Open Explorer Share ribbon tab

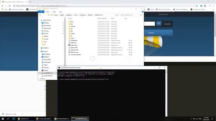(x=54, y=12)
